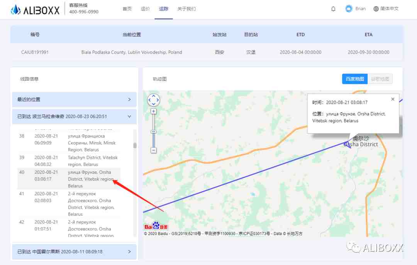The image size is (417, 265).
Task: Click the 线路信息 panel title
Action: pyautogui.click(x=29, y=79)
